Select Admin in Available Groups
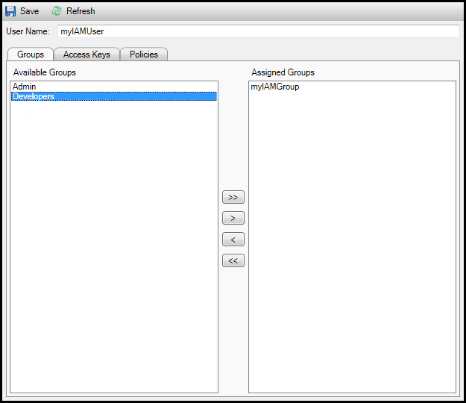This screenshot has height=403, width=466. click(x=24, y=87)
